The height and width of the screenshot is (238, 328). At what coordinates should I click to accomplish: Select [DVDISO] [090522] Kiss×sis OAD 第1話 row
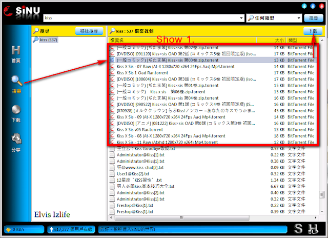pyautogui.click(x=212, y=104)
